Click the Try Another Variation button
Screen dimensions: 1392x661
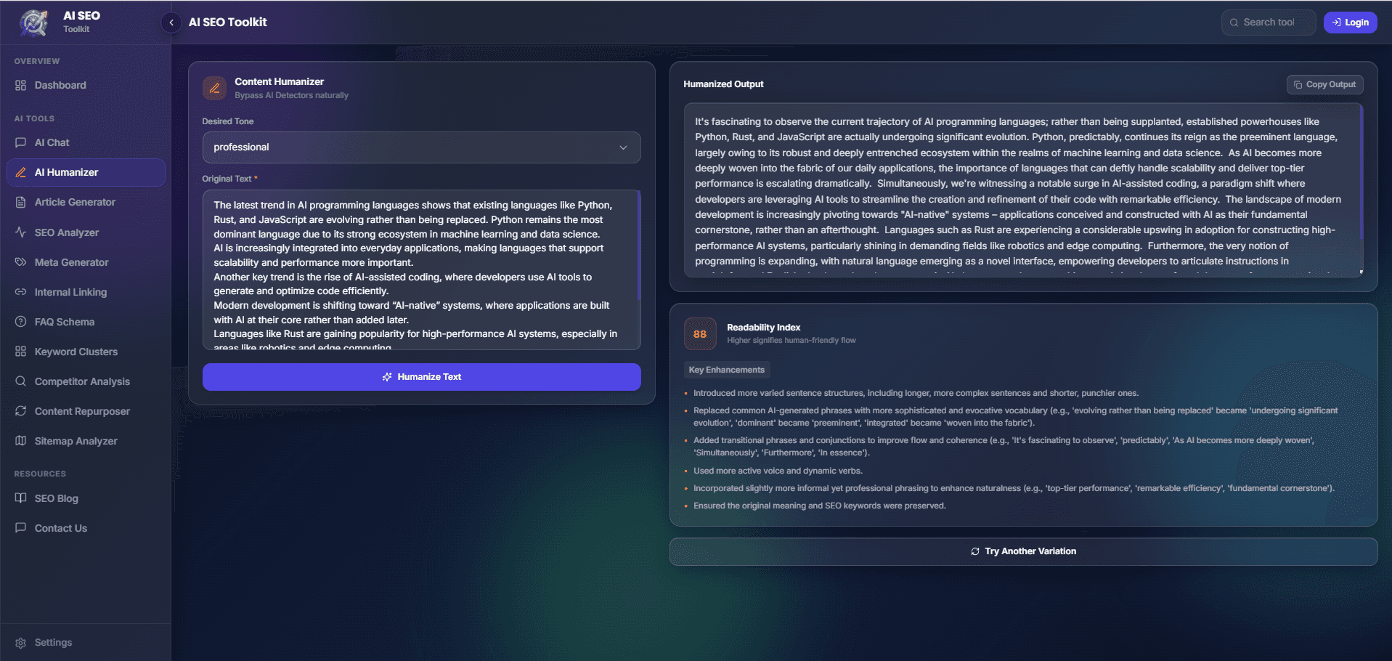[1023, 551]
